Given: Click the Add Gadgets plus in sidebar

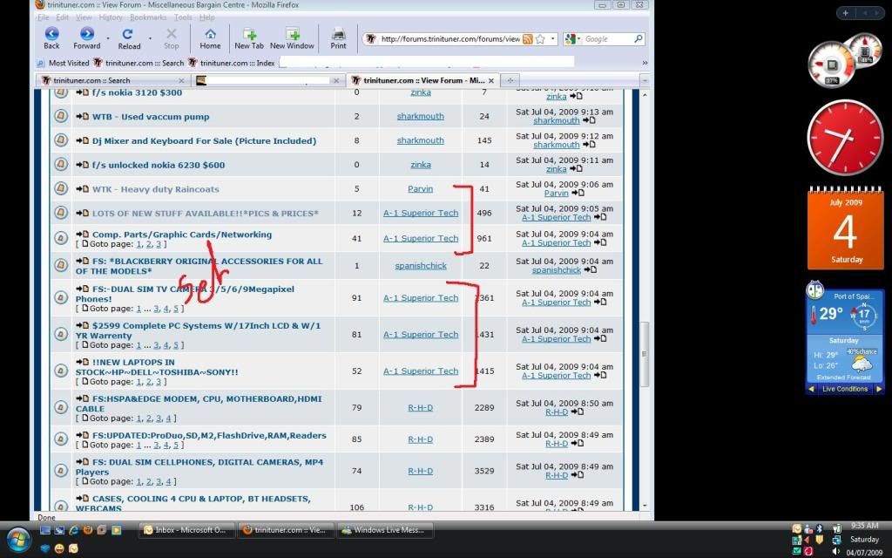Looking at the screenshot, I should point(845,12).
